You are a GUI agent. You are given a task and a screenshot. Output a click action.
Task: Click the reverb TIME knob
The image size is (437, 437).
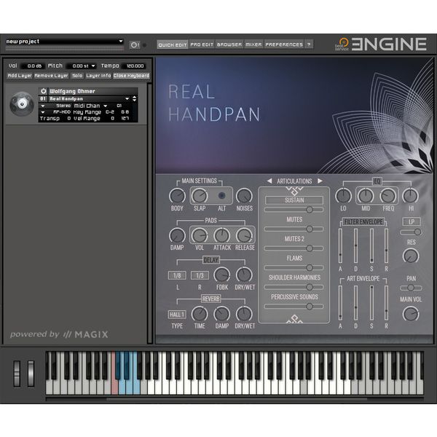coord(200,314)
